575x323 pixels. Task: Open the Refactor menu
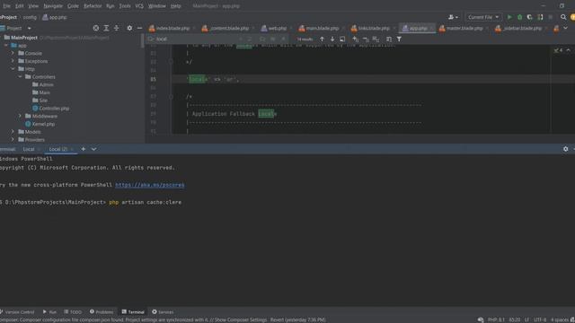pos(93,6)
